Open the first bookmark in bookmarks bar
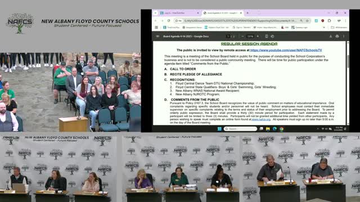Screen dimensions: 360x202 click(171, 27)
